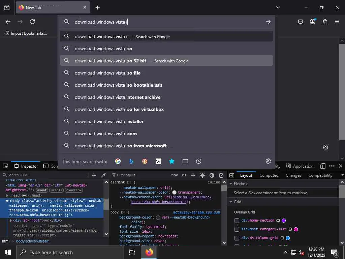Change div.ds-column-grid blue color swatch

tap(288, 238)
